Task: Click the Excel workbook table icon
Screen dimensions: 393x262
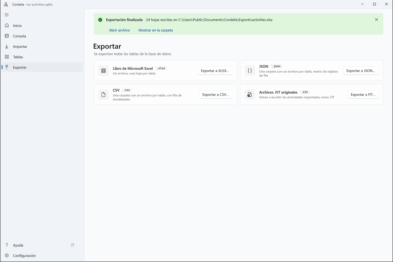Action: pyautogui.click(x=103, y=71)
